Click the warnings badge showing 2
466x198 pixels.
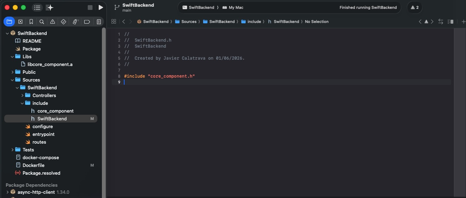click(415, 7)
